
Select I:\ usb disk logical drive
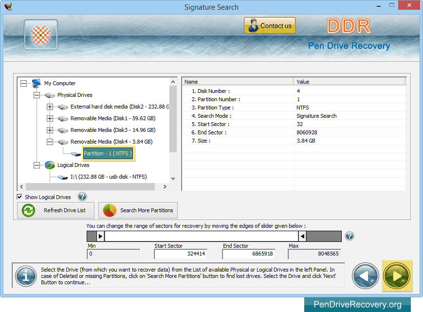[109, 177]
